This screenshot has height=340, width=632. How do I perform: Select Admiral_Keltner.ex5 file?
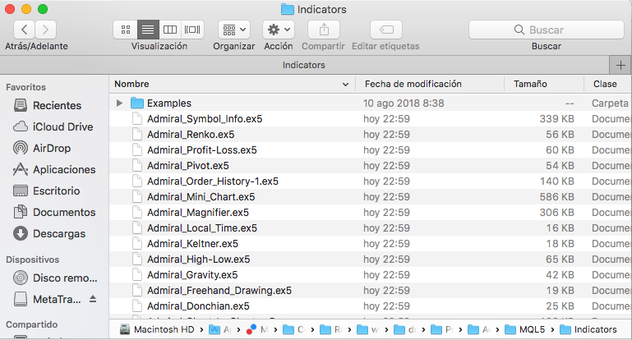click(192, 244)
